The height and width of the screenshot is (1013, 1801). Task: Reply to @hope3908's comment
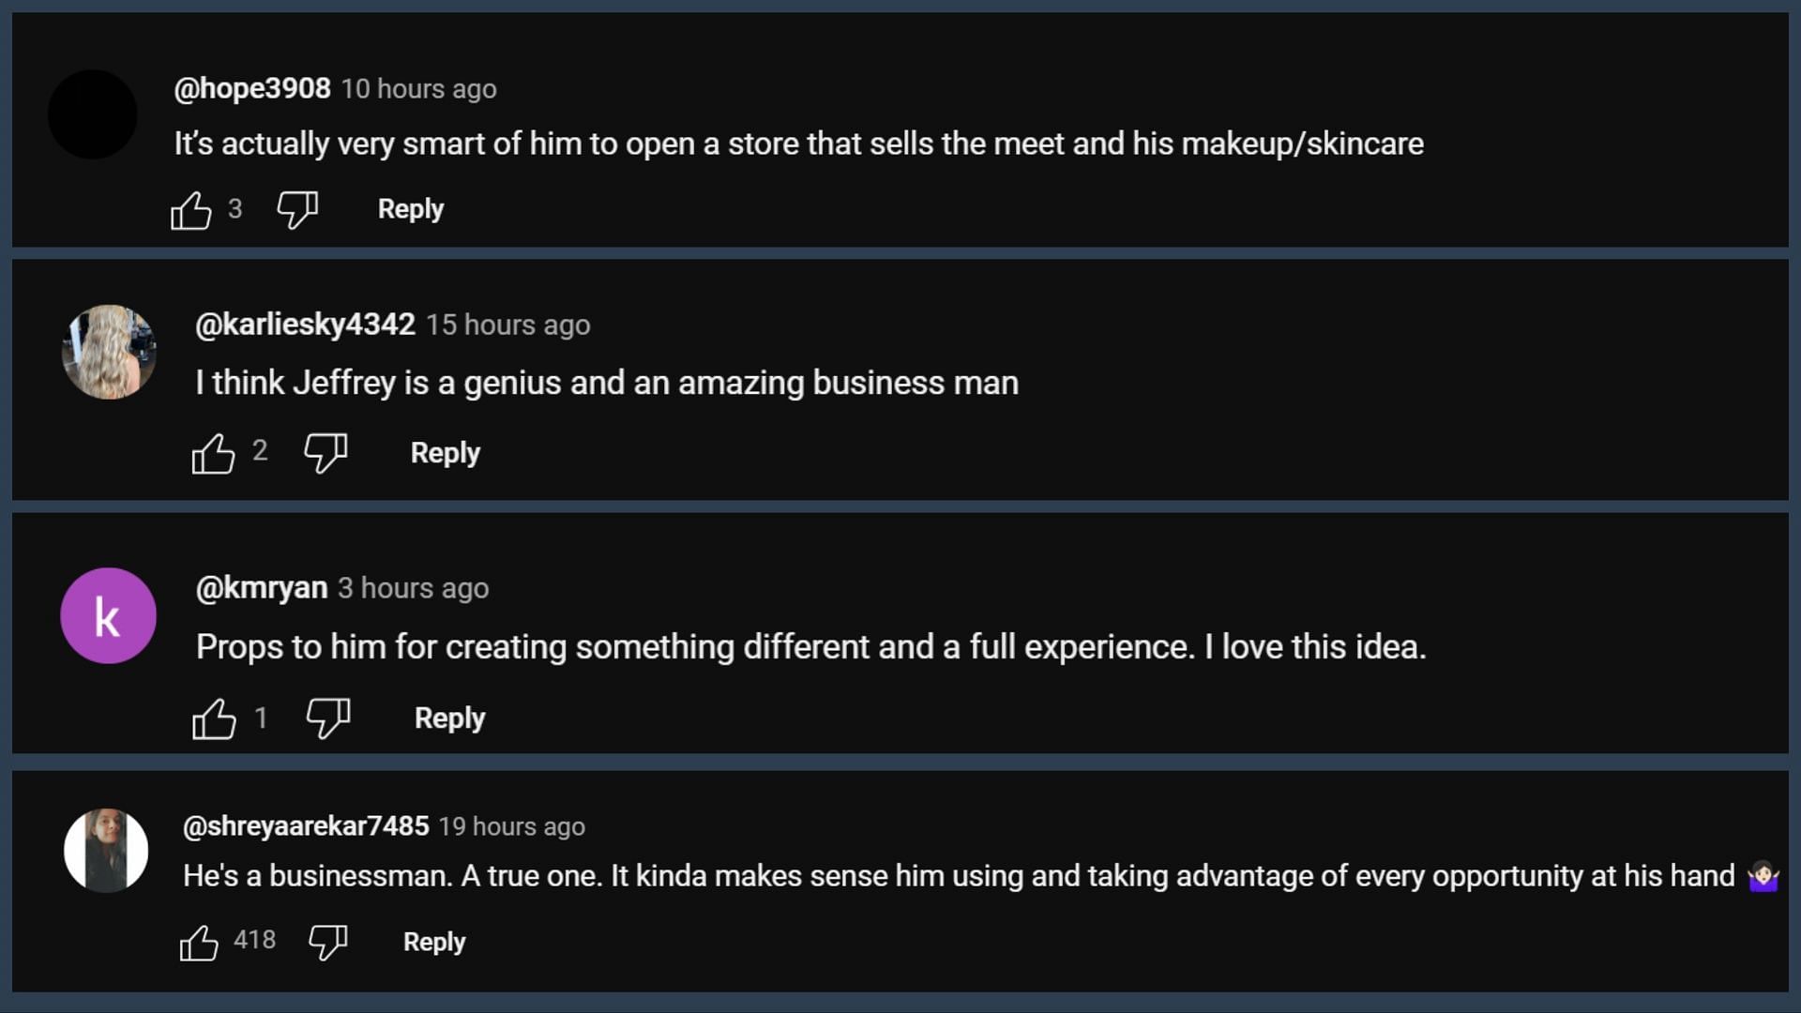click(x=411, y=208)
